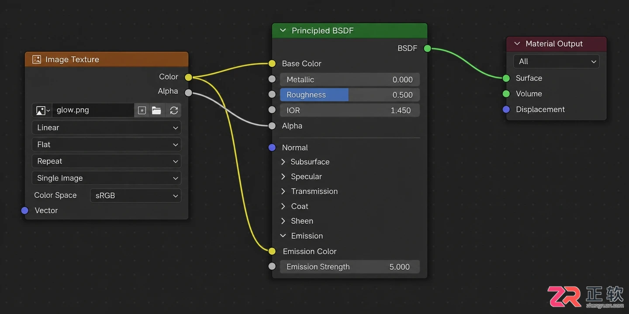Reload the image with the refresh icon
The height and width of the screenshot is (314, 629).
point(174,110)
